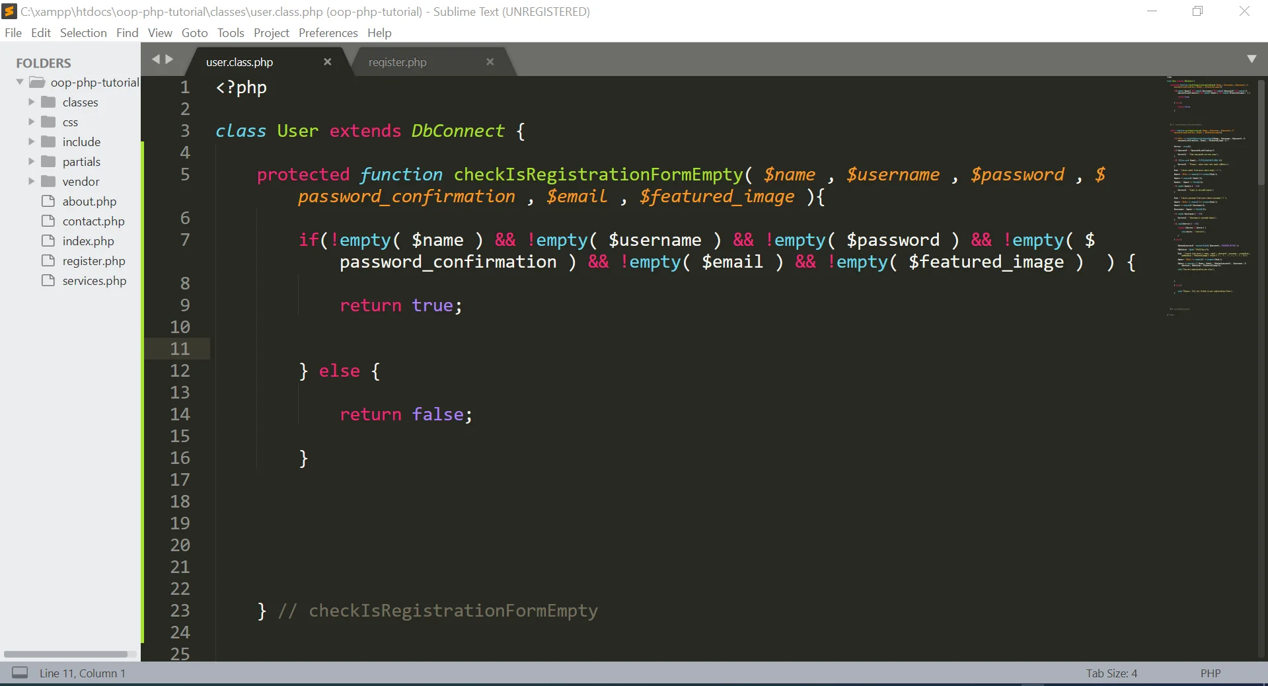The image size is (1268, 686).
Task: Select the include folder icon
Action: point(48,141)
